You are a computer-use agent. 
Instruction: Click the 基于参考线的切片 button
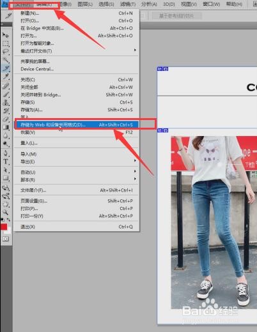click(176, 16)
